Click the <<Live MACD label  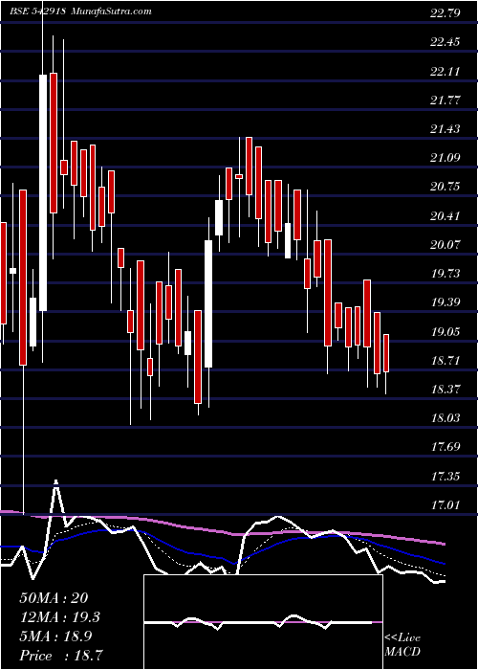tap(402, 645)
